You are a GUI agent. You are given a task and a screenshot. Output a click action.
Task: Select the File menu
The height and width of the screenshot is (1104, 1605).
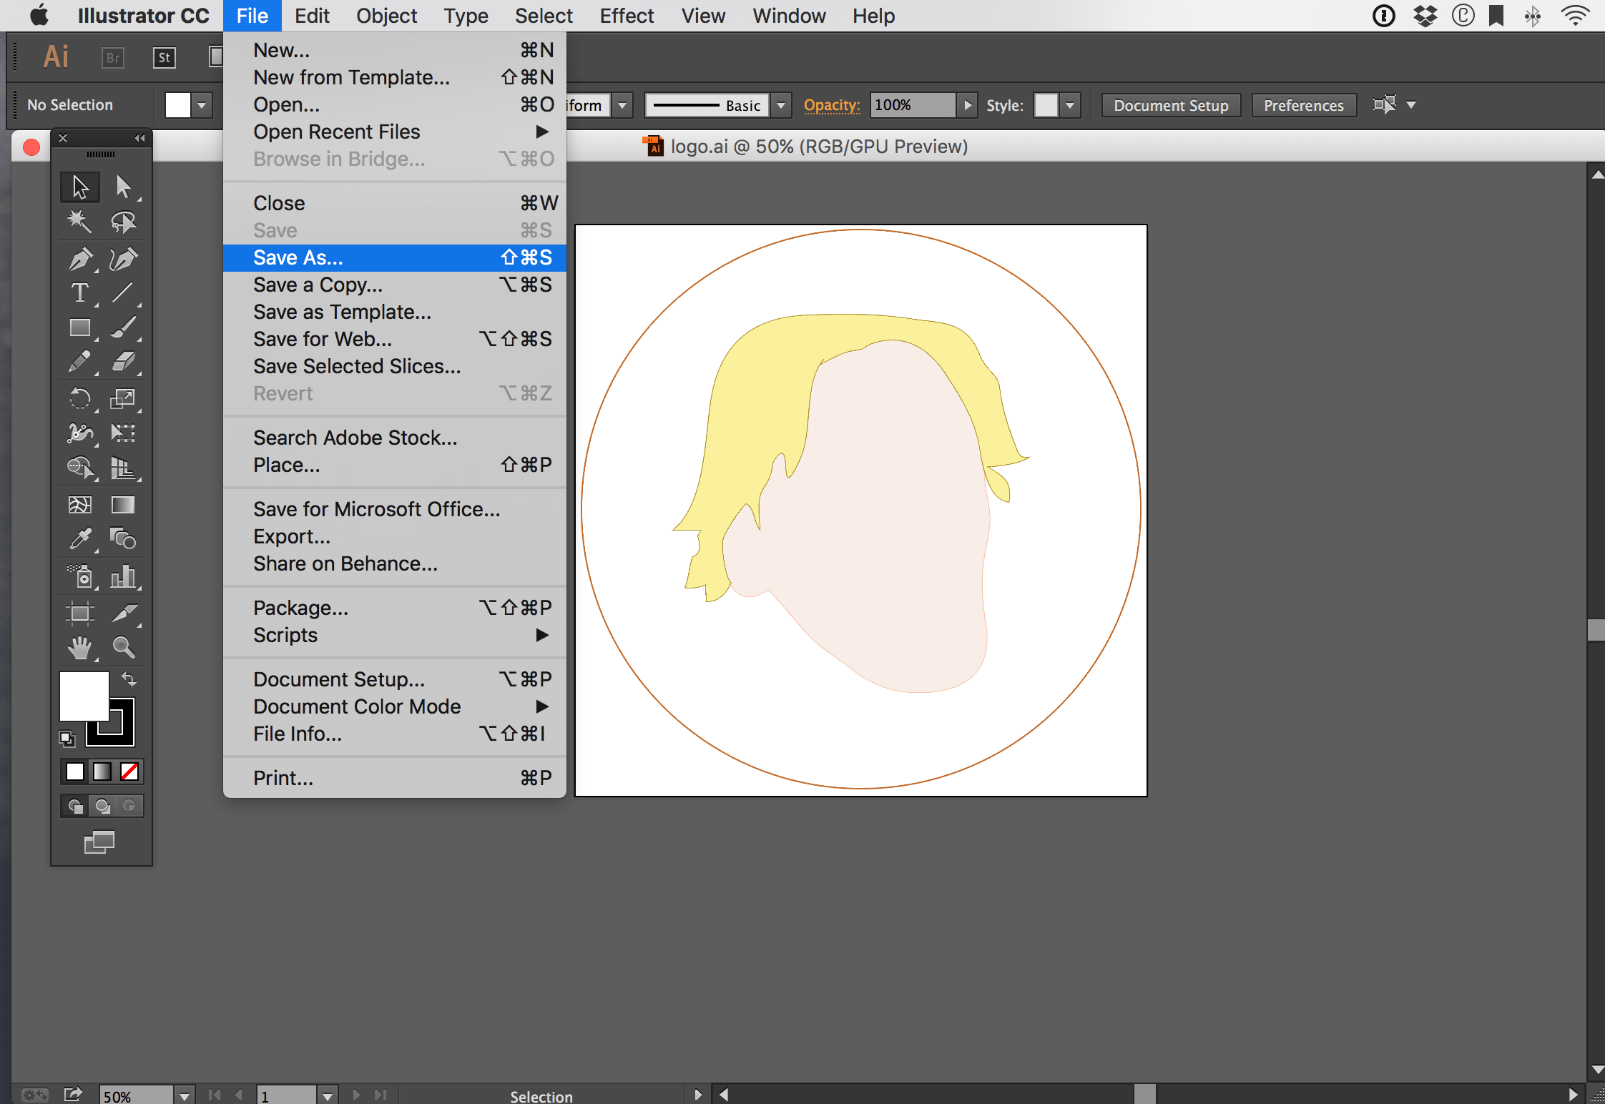252,16
